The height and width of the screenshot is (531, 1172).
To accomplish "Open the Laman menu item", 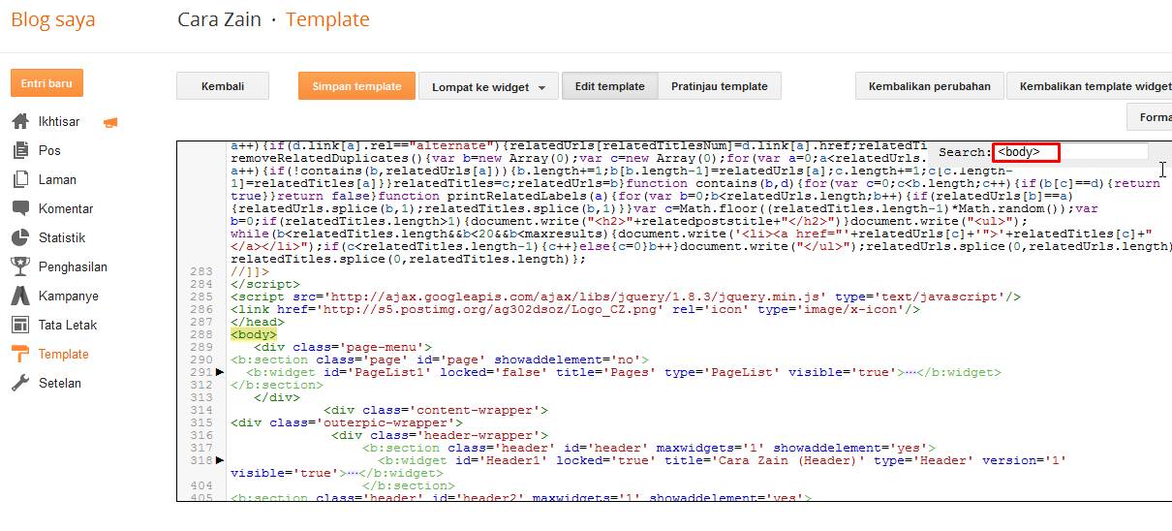I will [x=56, y=180].
